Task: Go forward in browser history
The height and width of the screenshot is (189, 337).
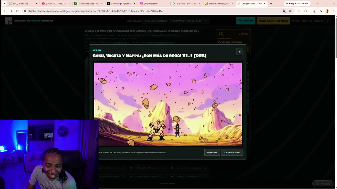Action: click(11, 11)
